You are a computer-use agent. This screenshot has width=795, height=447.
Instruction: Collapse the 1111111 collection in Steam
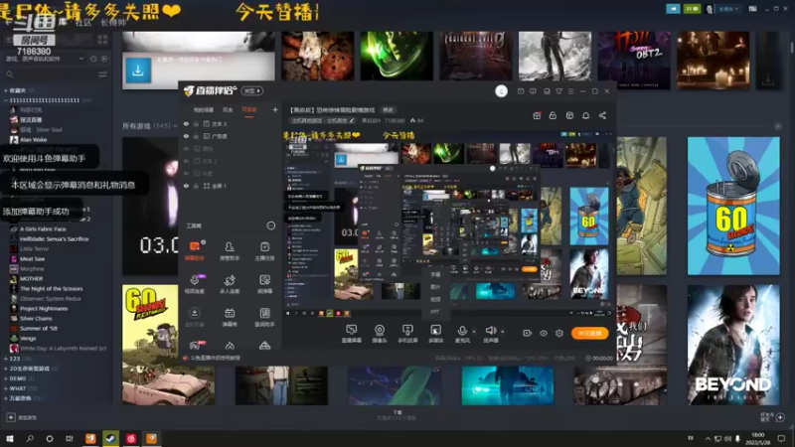[6, 100]
